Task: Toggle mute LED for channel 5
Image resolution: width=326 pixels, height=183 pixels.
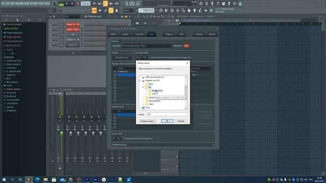Action: (x=51, y=45)
